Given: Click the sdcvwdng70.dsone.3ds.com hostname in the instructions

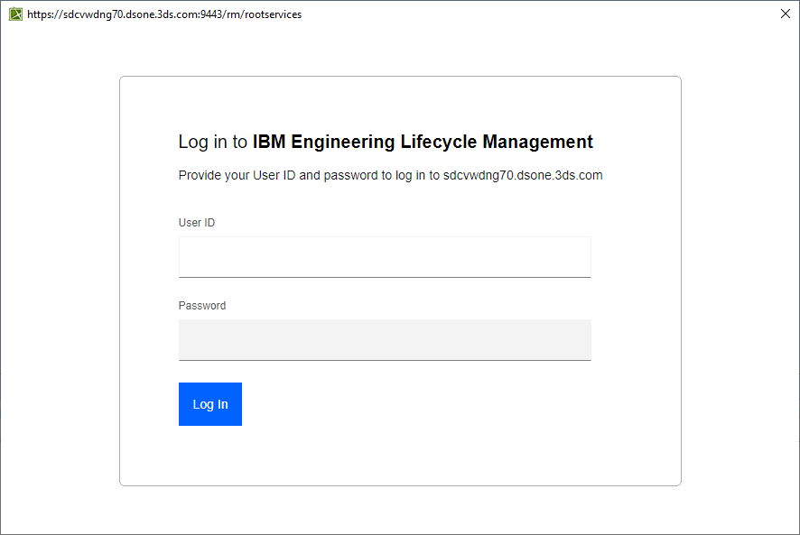Looking at the screenshot, I should [523, 176].
